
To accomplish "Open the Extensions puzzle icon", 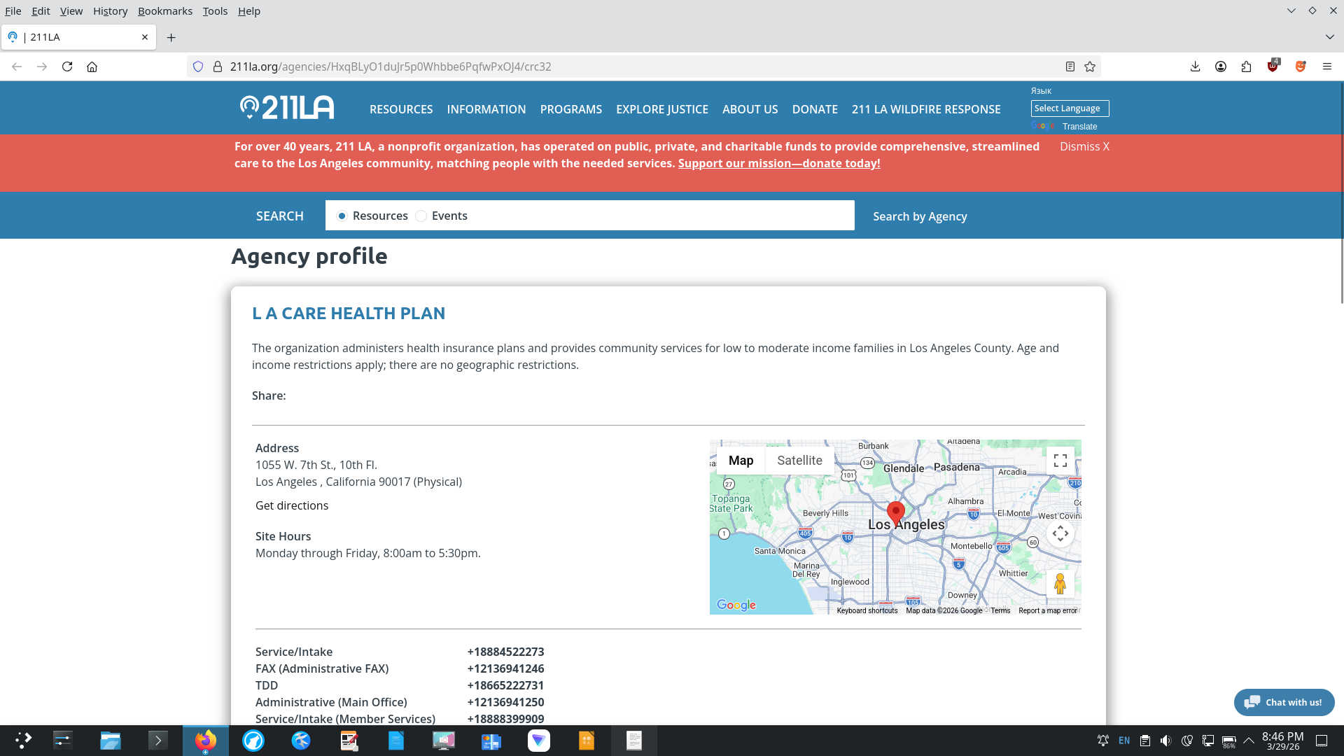I will tap(1246, 66).
